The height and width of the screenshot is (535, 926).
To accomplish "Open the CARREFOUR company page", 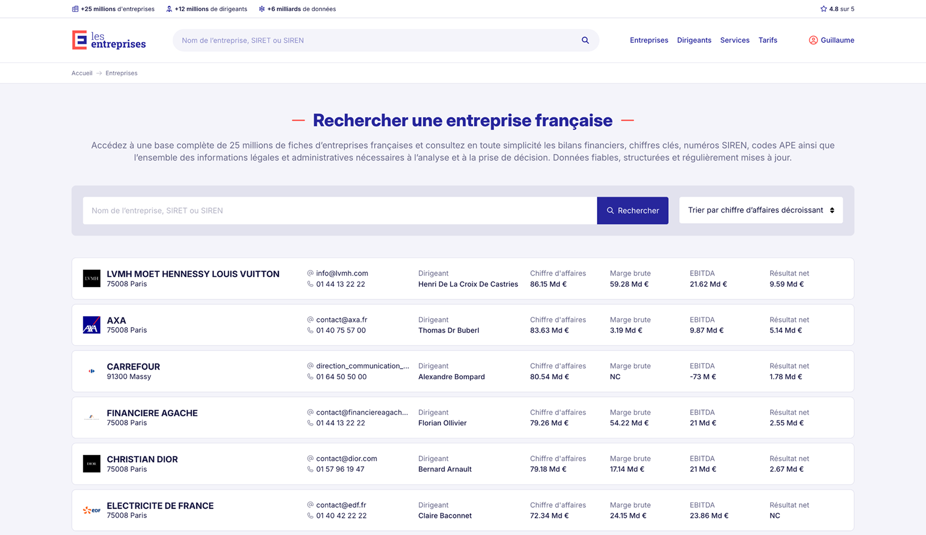I will 133,367.
